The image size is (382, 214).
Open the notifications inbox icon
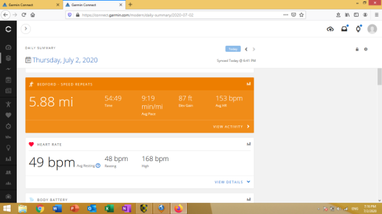tap(344, 29)
